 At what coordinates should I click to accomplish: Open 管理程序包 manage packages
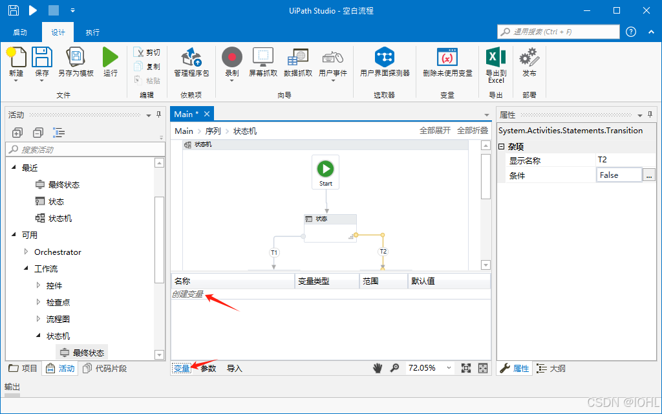click(191, 63)
